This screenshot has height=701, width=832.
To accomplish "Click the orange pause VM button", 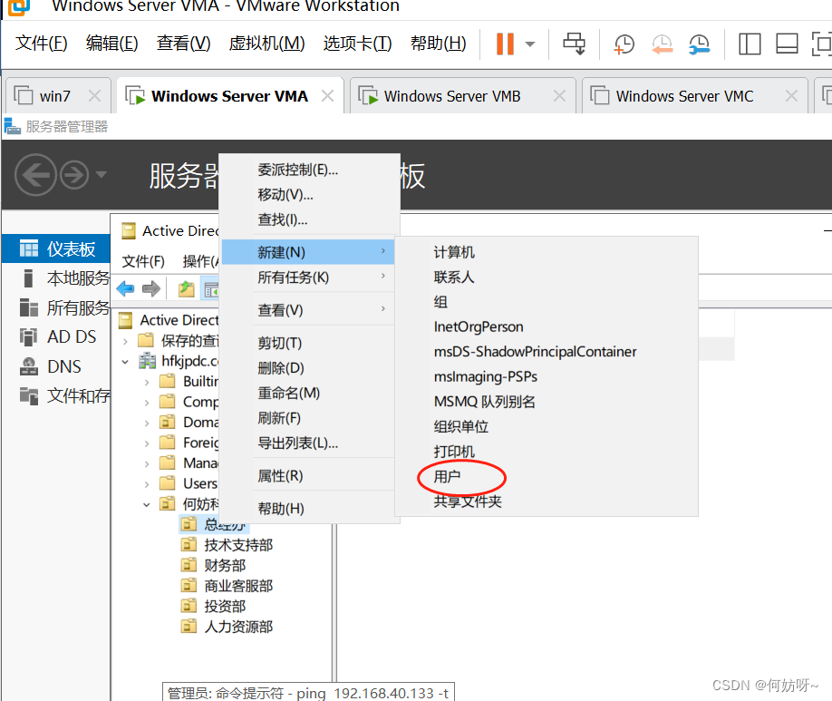I will pyautogui.click(x=505, y=44).
